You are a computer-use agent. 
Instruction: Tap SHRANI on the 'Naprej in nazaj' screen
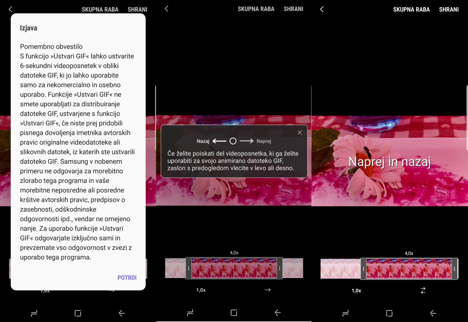(x=449, y=9)
